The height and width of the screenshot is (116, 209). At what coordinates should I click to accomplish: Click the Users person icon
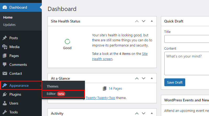pos(5,103)
